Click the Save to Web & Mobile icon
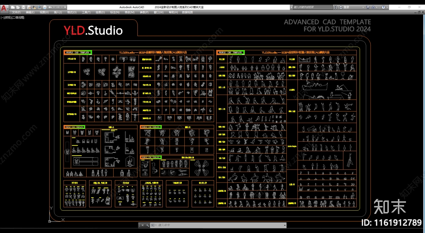 pos(39,7)
